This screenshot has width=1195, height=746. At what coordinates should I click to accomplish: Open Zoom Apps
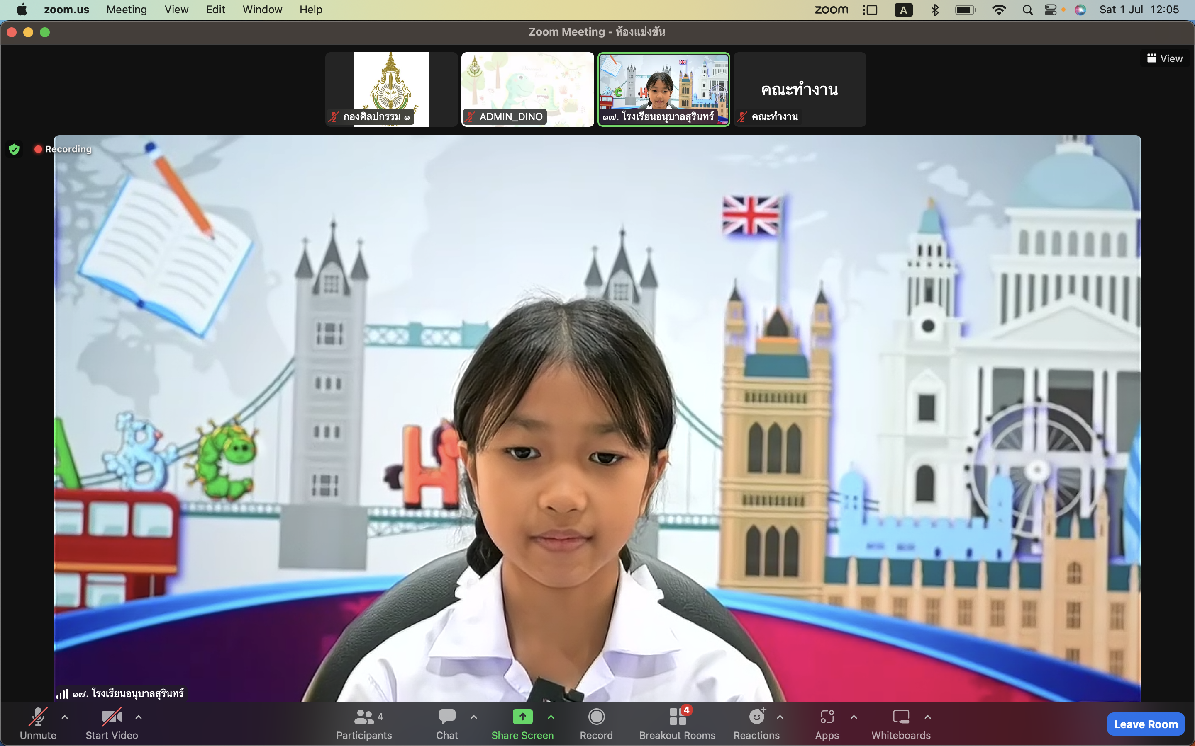coord(827,723)
